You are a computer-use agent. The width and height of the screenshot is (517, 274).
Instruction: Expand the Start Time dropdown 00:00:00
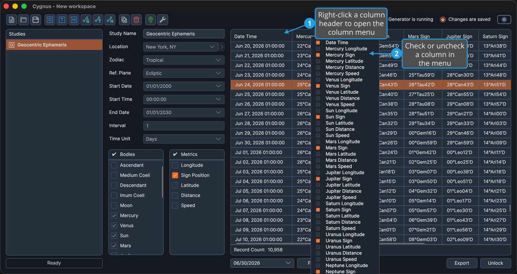tap(184, 99)
